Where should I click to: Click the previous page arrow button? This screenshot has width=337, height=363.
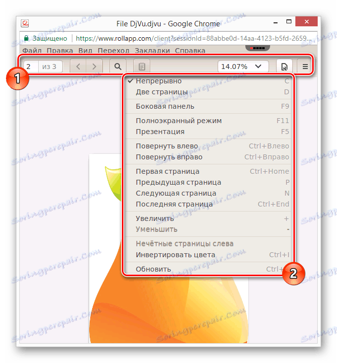pyautogui.click(x=78, y=67)
